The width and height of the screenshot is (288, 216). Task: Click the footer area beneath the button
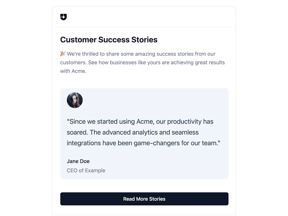[144, 211]
